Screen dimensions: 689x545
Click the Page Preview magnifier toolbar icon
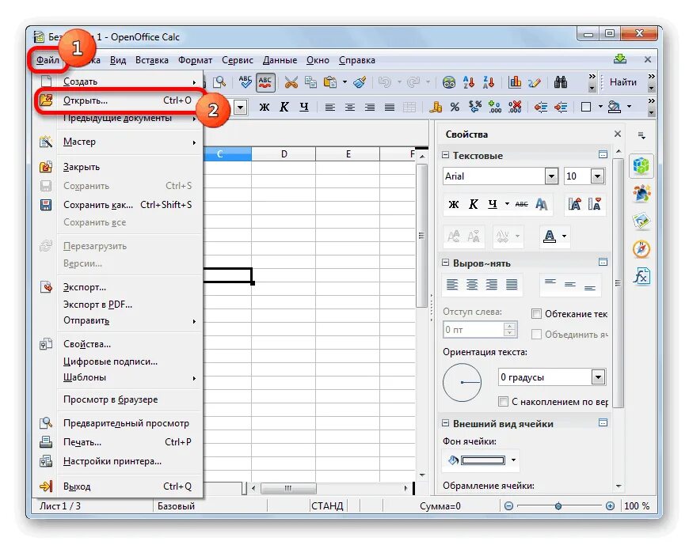pyautogui.click(x=219, y=82)
